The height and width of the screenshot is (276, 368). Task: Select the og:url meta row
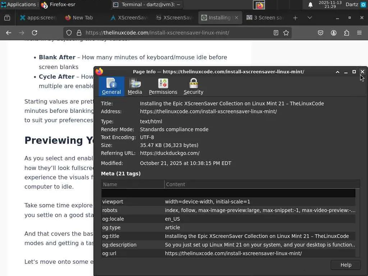click(x=228, y=253)
